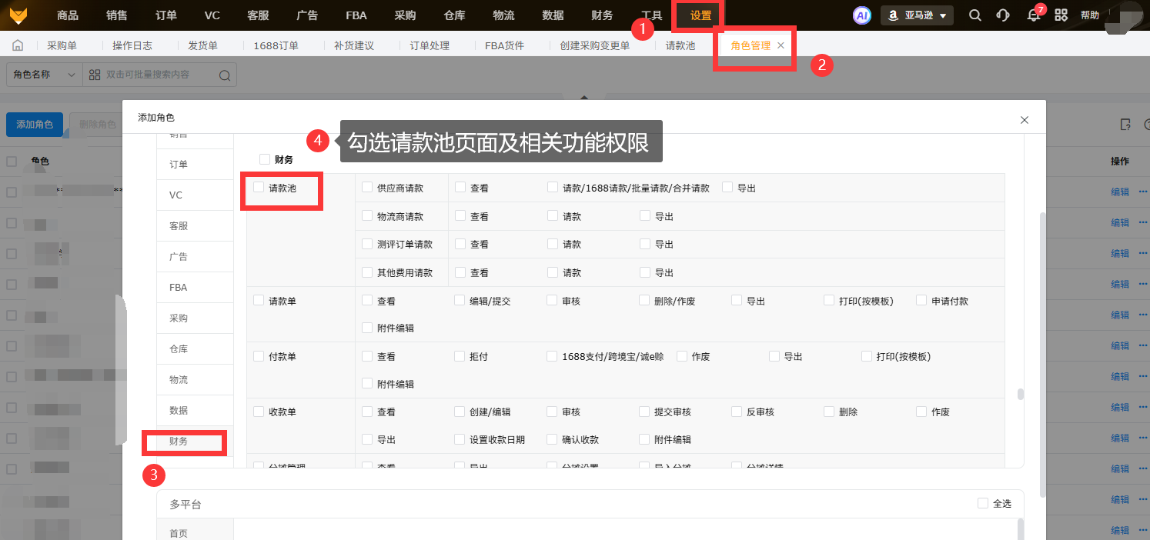The height and width of the screenshot is (540, 1150).
Task: Select 财务 in the permission category list
Action: coord(179,442)
